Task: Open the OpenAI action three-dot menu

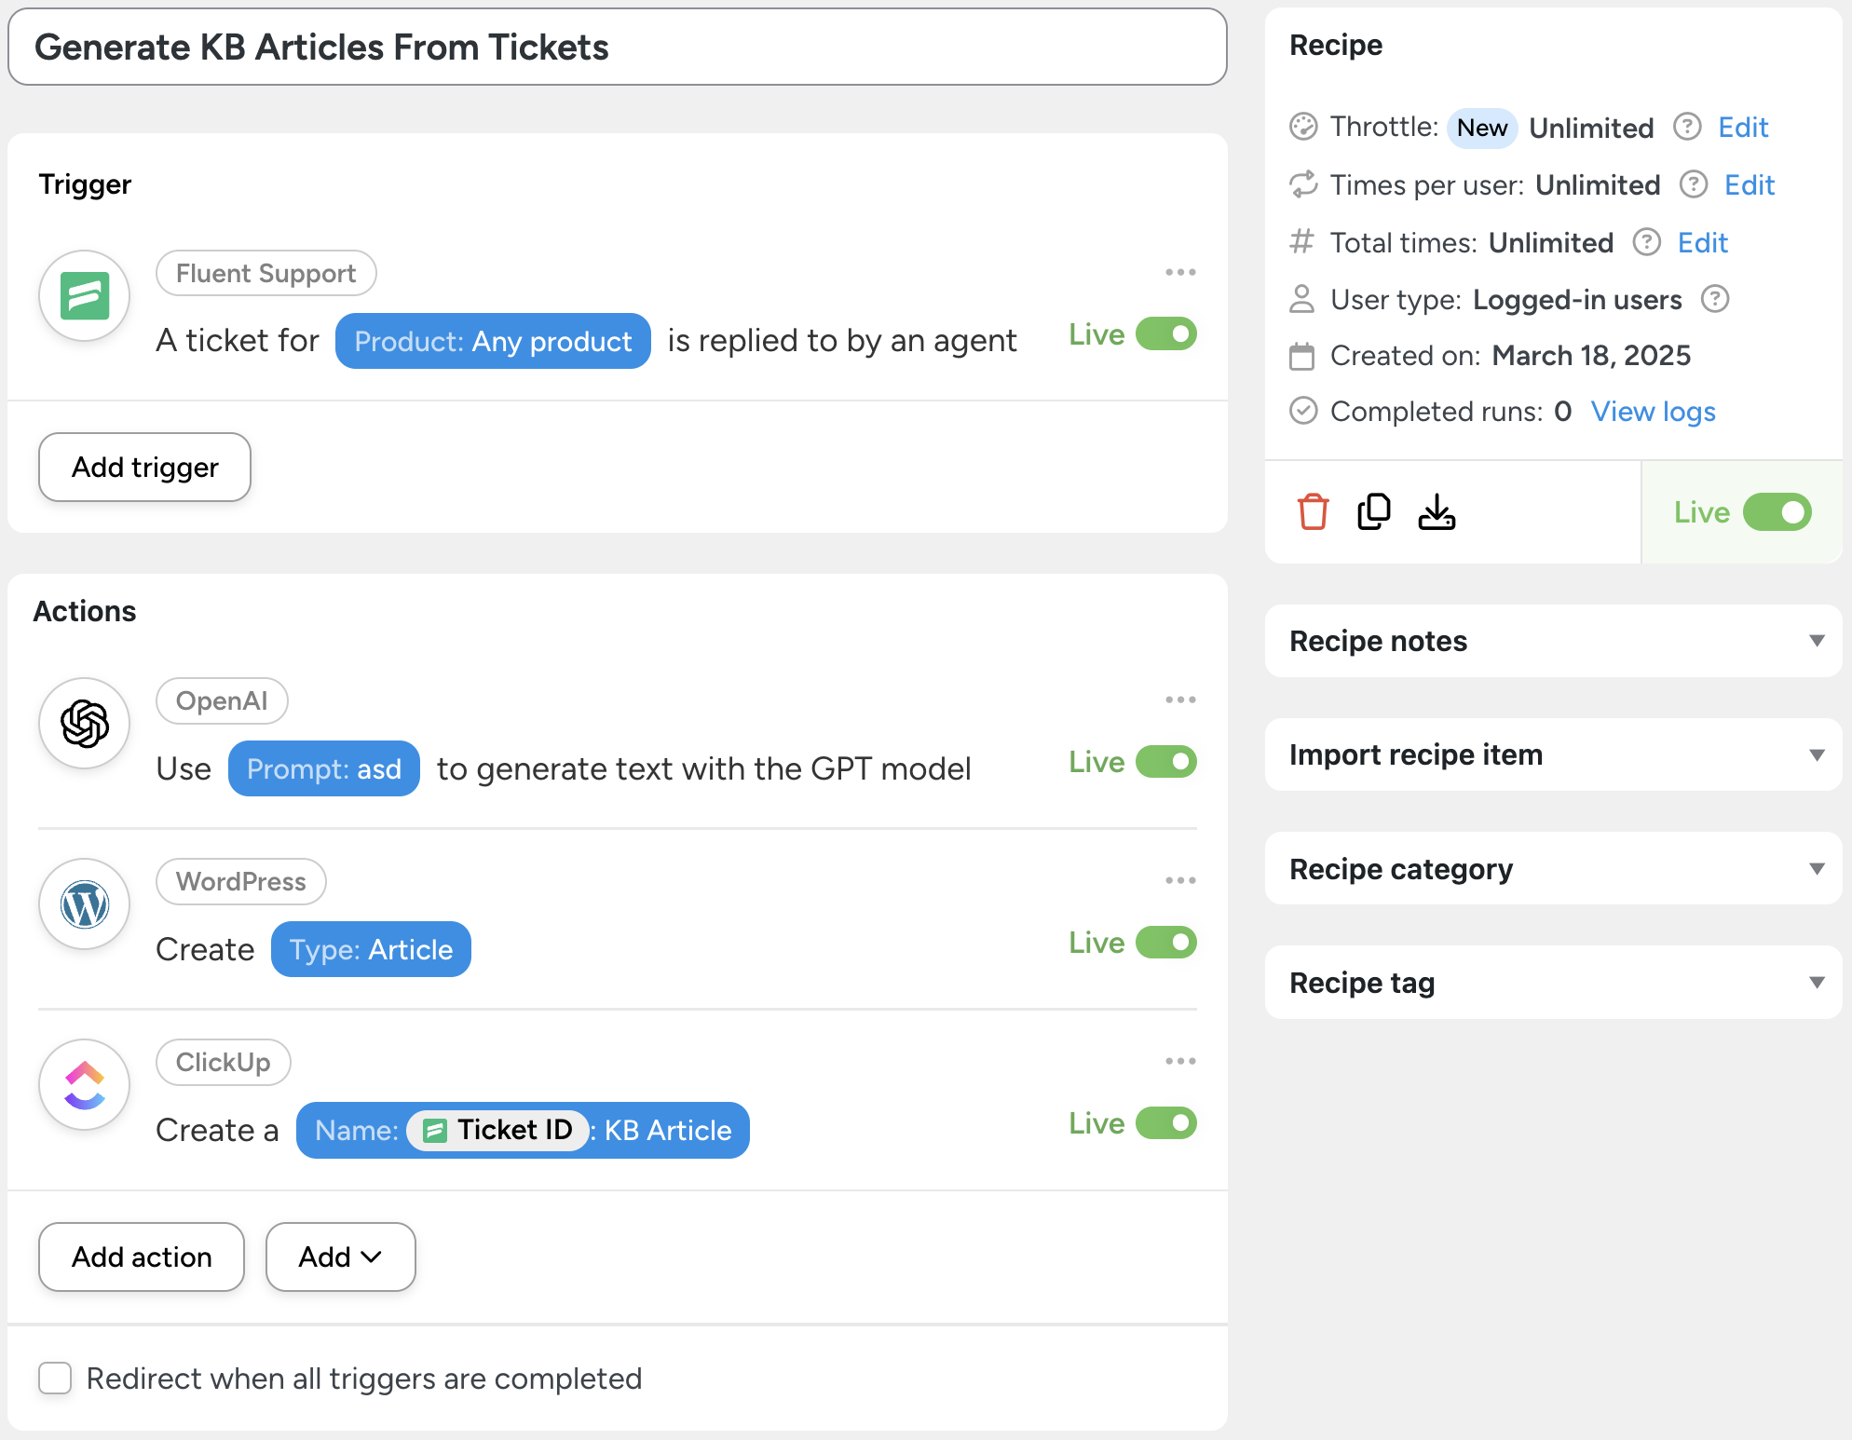Action: tap(1180, 700)
